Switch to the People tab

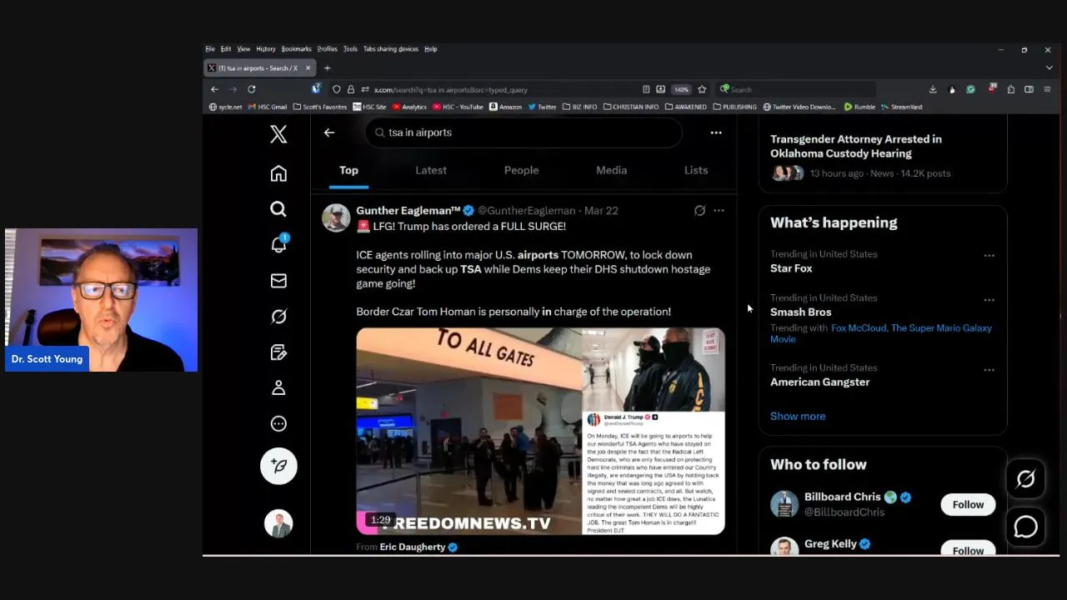tap(521, 170)
